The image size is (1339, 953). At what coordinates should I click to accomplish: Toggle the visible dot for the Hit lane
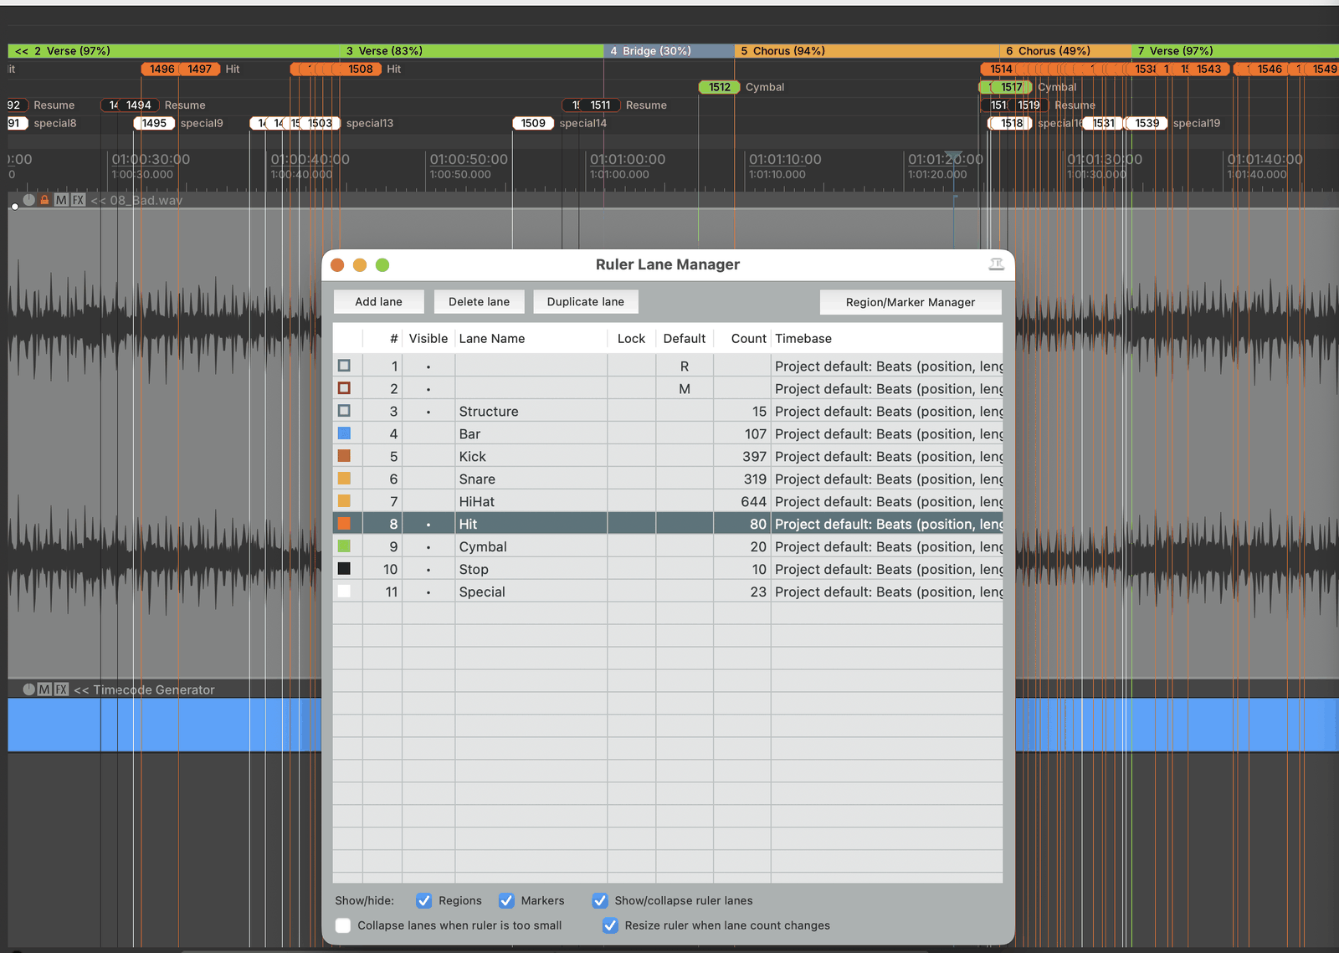tap(428, 525)
